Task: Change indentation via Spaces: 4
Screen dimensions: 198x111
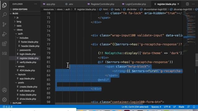Action: [156, 107]
